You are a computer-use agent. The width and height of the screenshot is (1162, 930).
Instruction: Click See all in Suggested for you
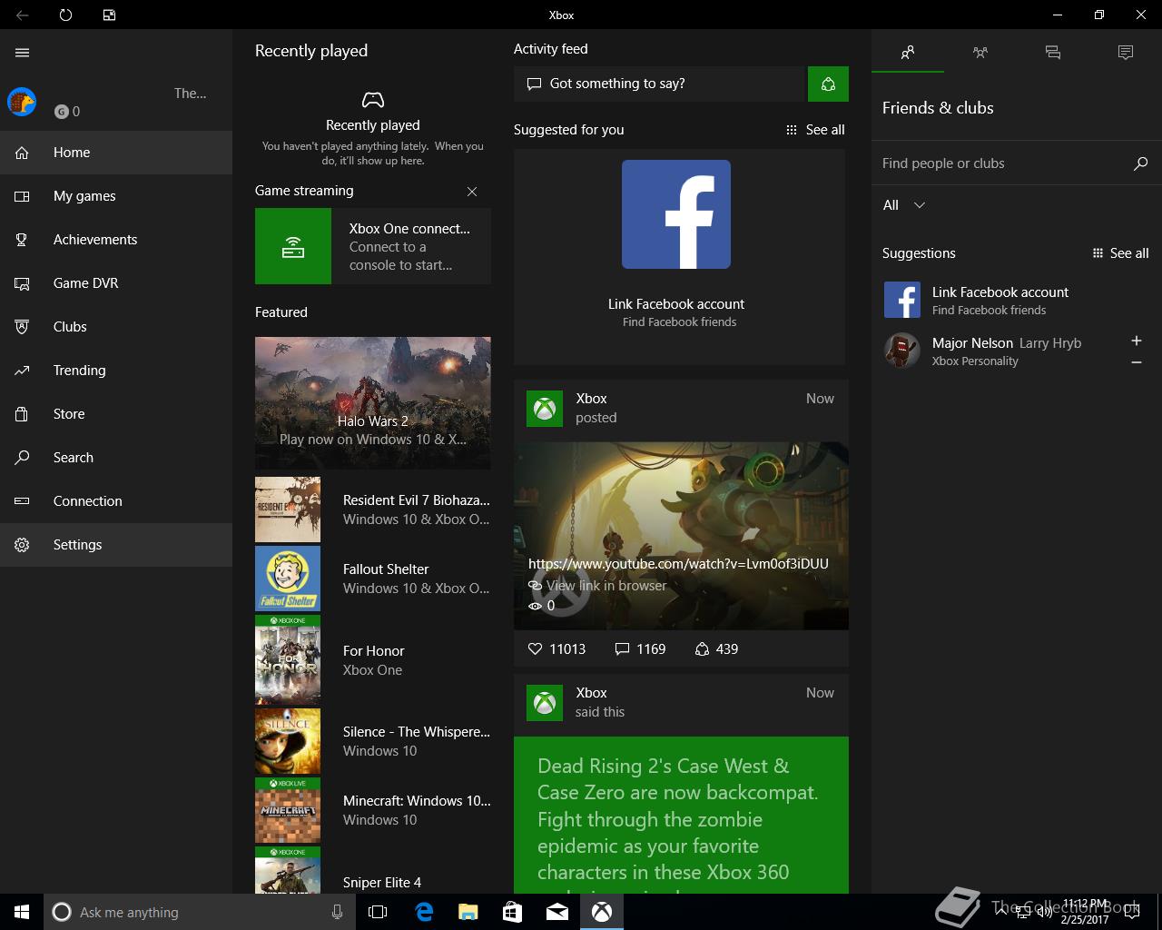click(815, 130)
